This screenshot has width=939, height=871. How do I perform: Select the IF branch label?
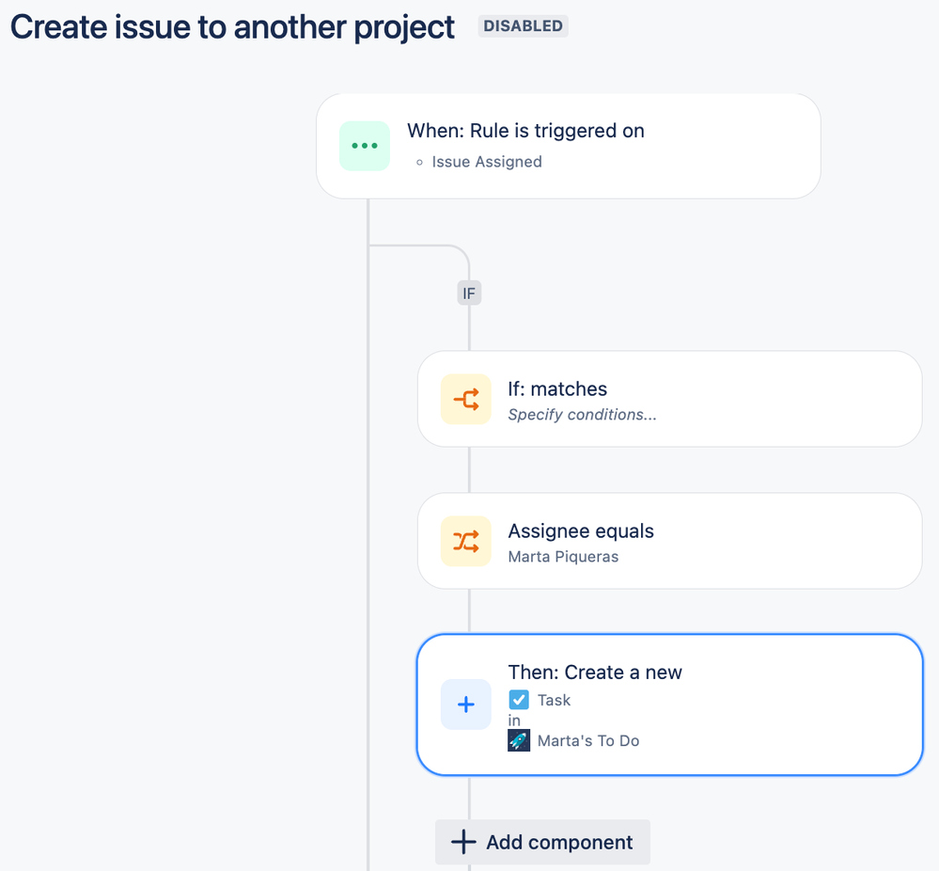(x=469, y=293)
